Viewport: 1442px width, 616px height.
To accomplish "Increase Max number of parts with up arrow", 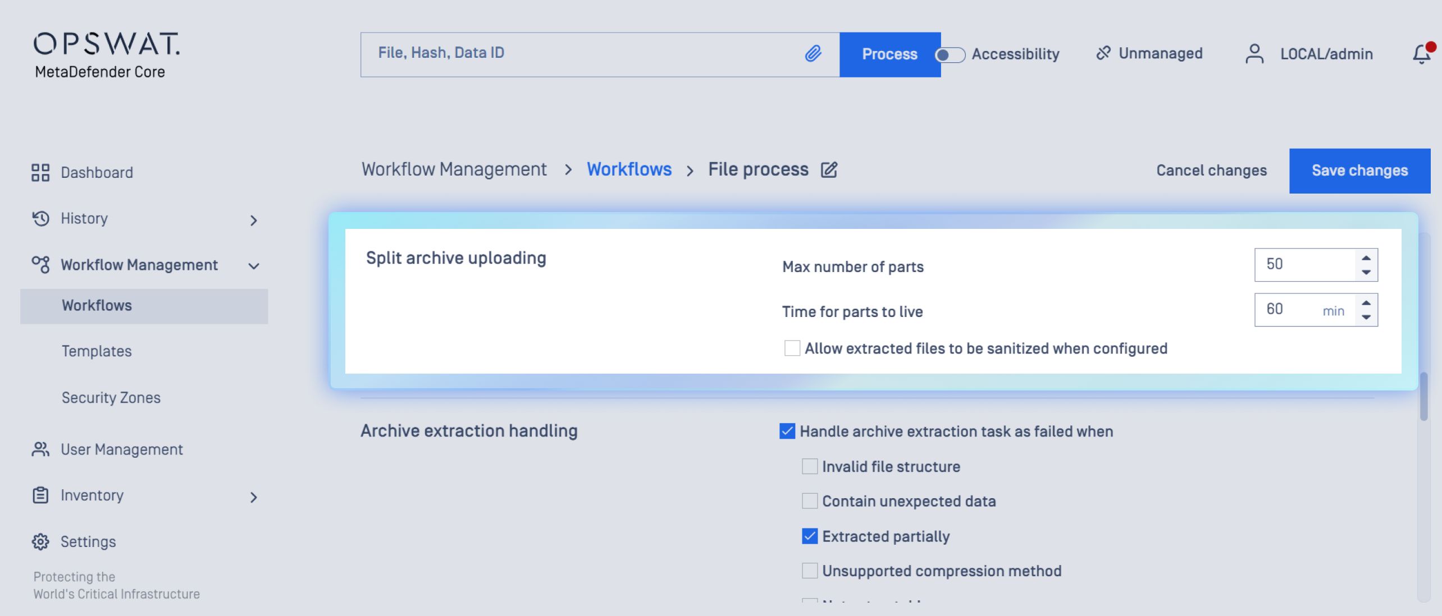I will pyautogui.click(x=1366, y=258).
